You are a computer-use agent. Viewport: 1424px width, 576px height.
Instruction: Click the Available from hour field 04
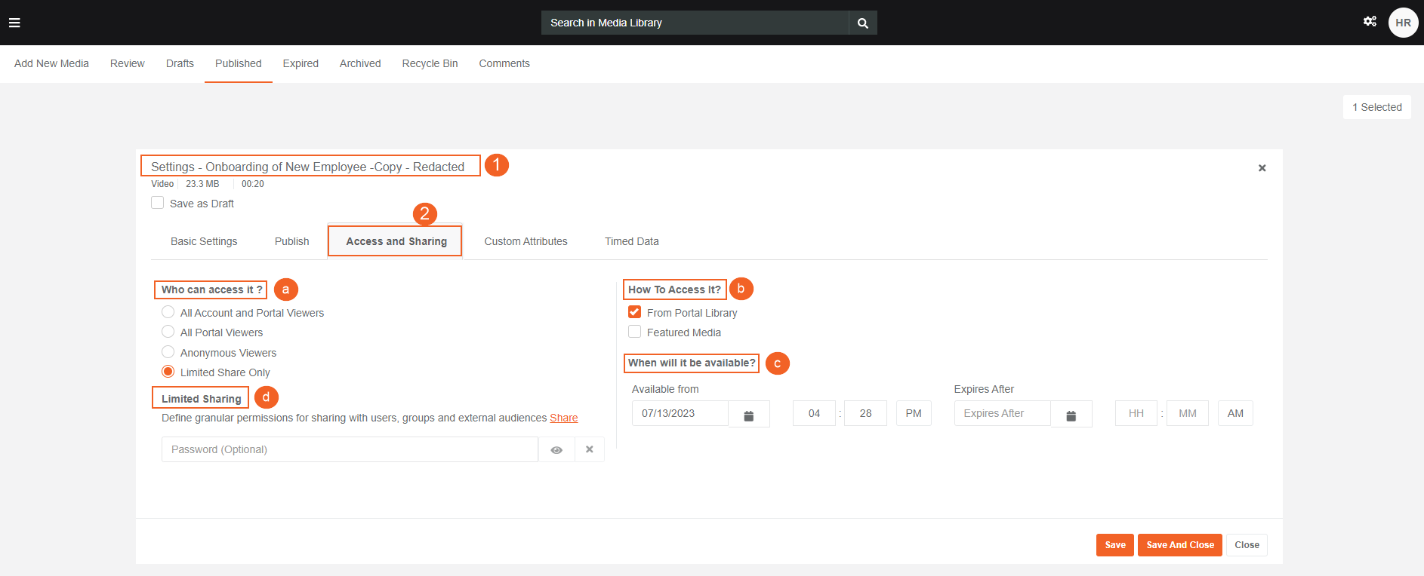coord(814,413)
